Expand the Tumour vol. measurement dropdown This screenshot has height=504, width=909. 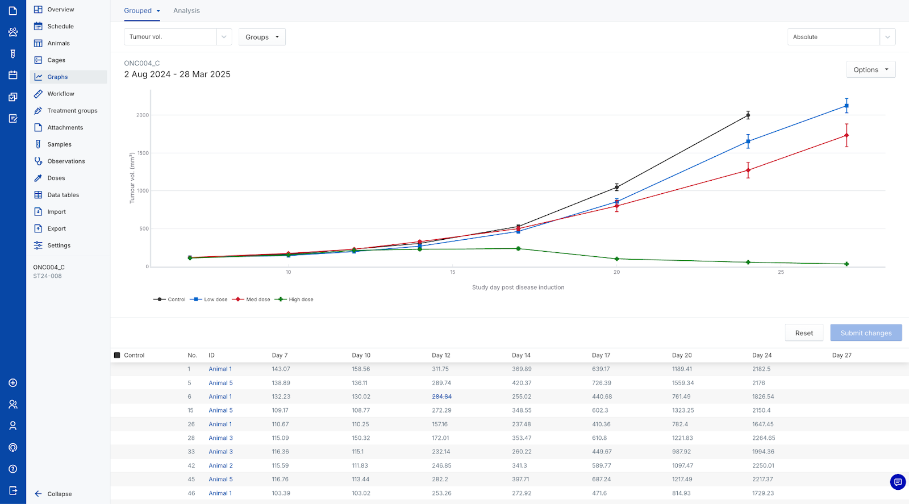pos(178,37)
